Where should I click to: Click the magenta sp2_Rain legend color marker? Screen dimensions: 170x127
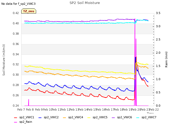(x=16, y=122)
